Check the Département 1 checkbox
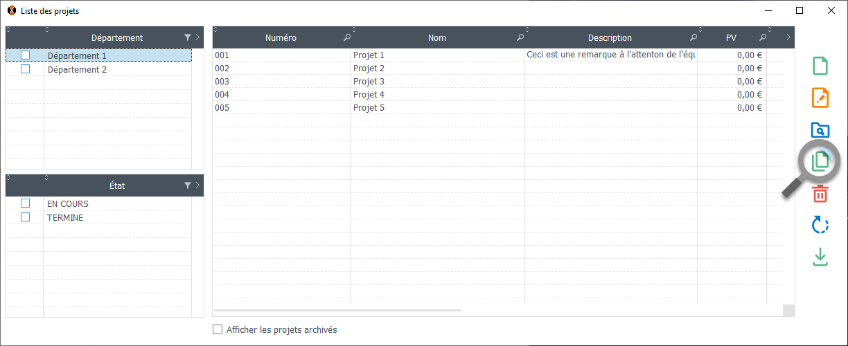 [x=26, y=55]
